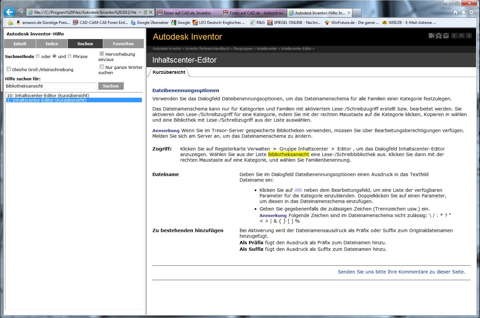The height and width of the screenshot is (318, 480).
Task: Disable the 'Hervorhebung ein/aus' checkbox
Action: (102, 54)
